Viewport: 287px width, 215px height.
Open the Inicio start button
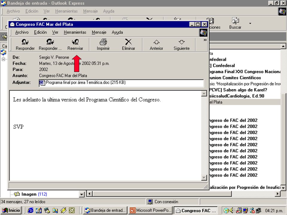(11, 210)
